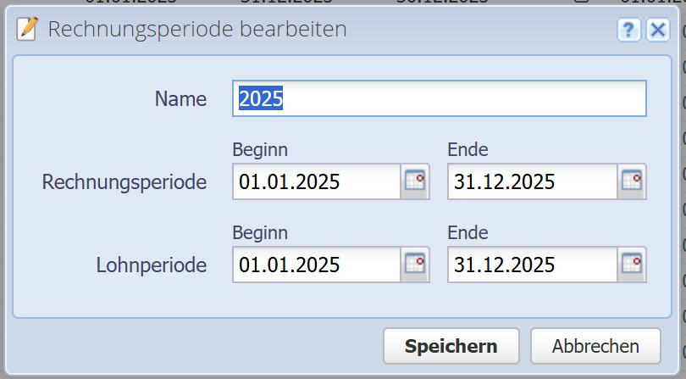Click the Ende label above Lohnperiode end date

point(467,233)
